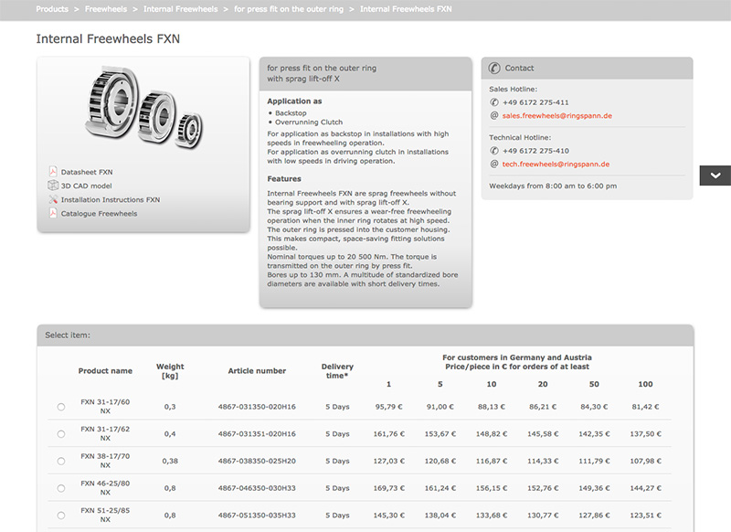Select the FXN 38-17/70 NX radio button
The width and height of the screenshot is (731, 532).
point(61,462)
